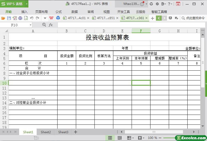The image size is (207, 141).
Task: Close the 4f717...4c01 document tab
Action: [88, 18]
